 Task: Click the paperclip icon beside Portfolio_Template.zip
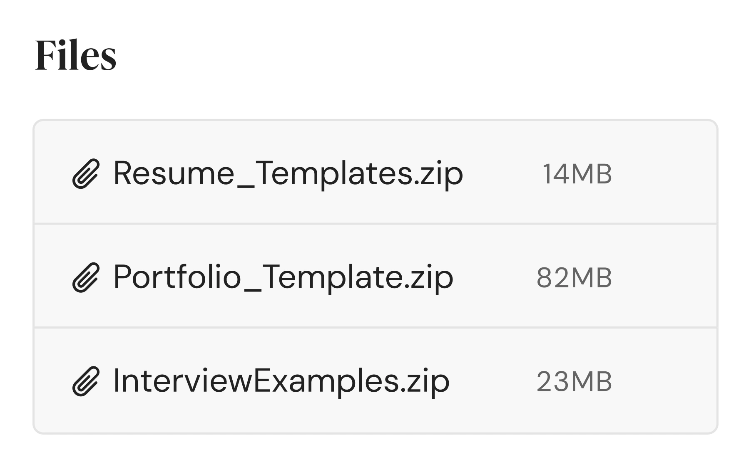86,277
